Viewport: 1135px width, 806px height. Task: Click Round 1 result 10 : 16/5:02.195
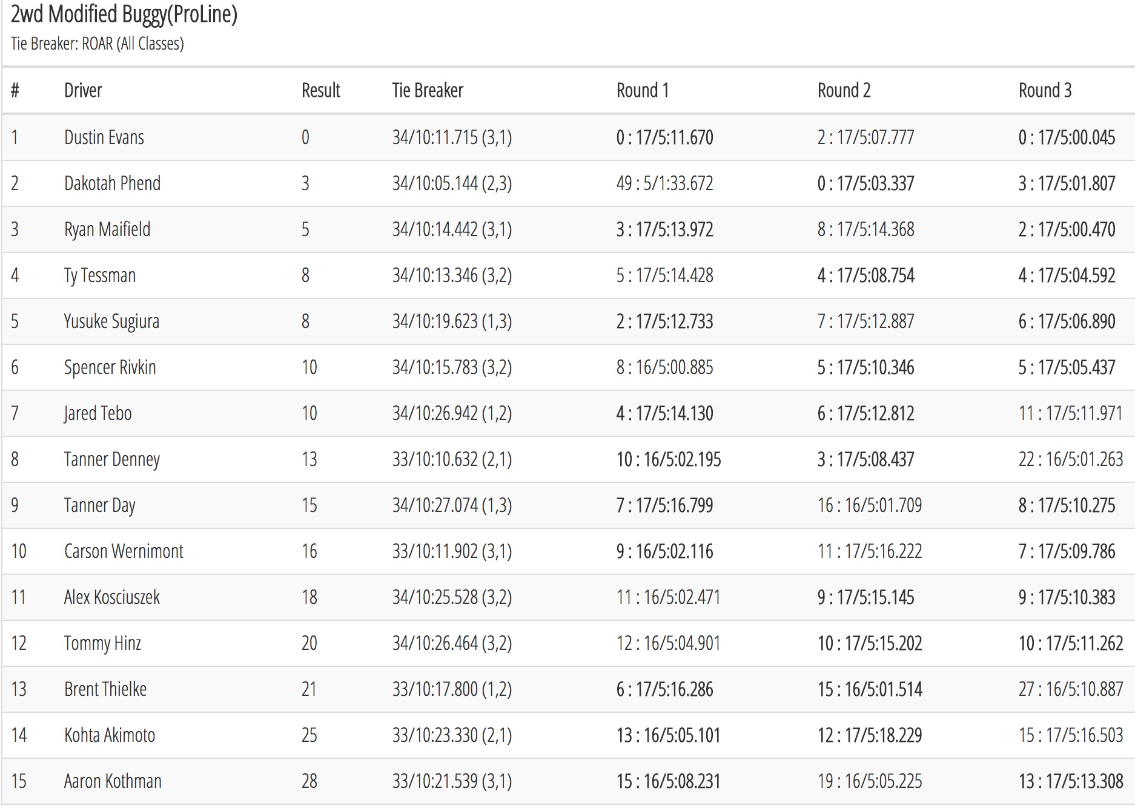point(669,459)
